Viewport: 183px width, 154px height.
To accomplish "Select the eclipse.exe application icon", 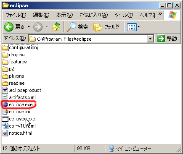I will [x=5, y=104].
